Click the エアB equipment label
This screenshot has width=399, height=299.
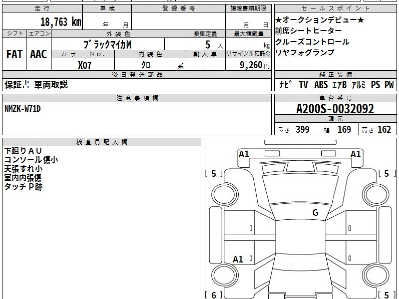tap(339, 85)
